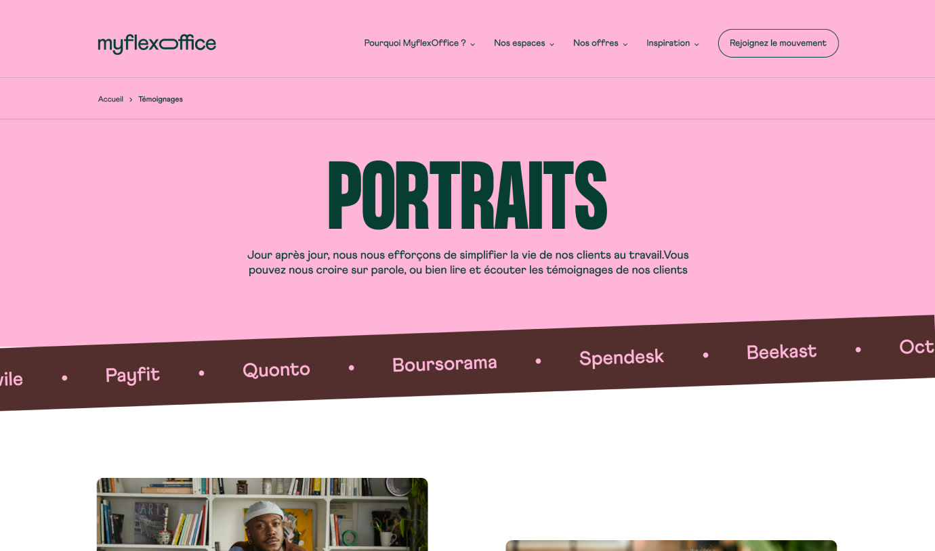
Task: Click Payfit in the client banner
Action: [x=133, y=375]
